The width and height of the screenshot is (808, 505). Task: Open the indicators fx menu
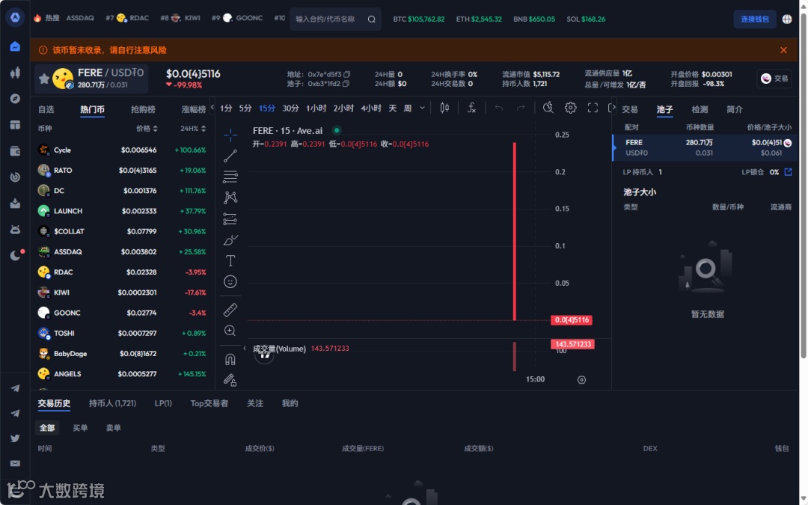[x=471, y=108]
